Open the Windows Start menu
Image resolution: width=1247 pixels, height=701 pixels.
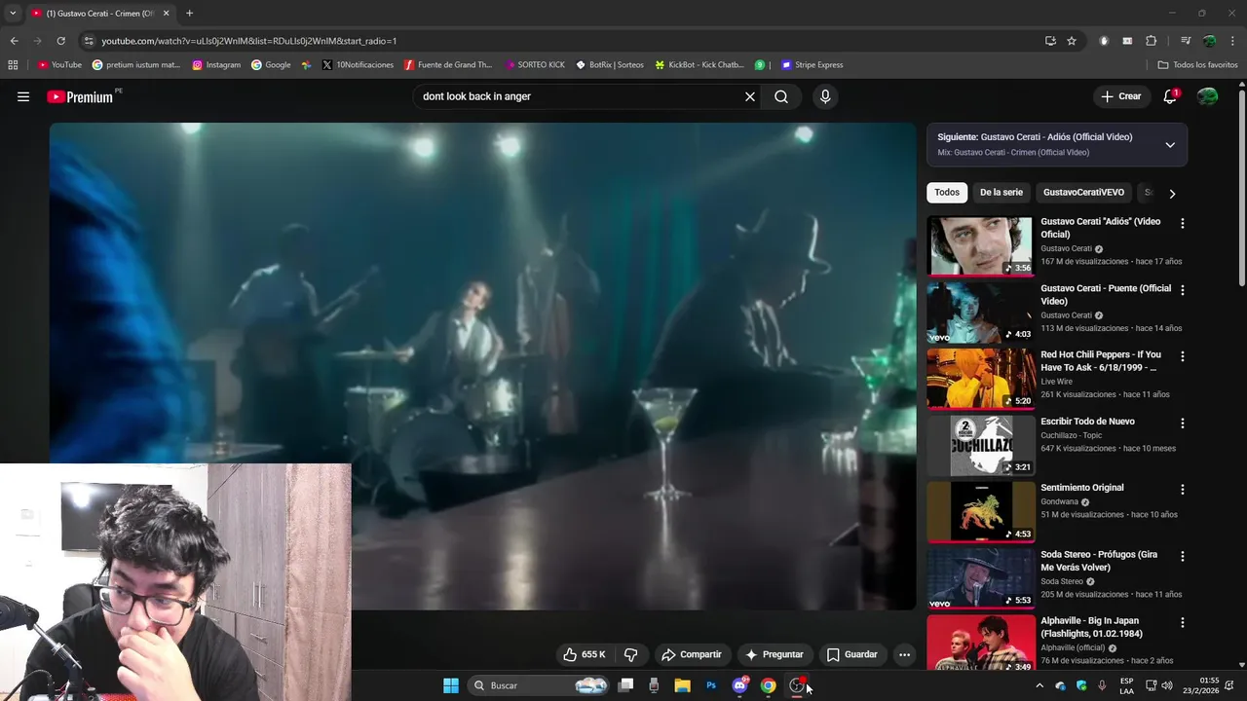click(x=451, y=685)
